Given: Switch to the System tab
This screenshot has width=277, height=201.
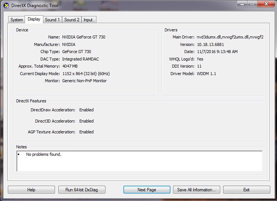Looking at the screenshot, I should point(16,19).
